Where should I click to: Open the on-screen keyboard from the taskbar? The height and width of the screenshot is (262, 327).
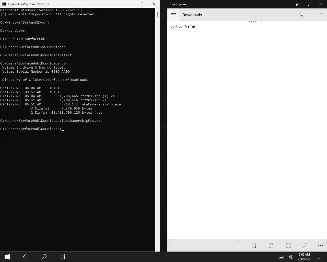281,257
